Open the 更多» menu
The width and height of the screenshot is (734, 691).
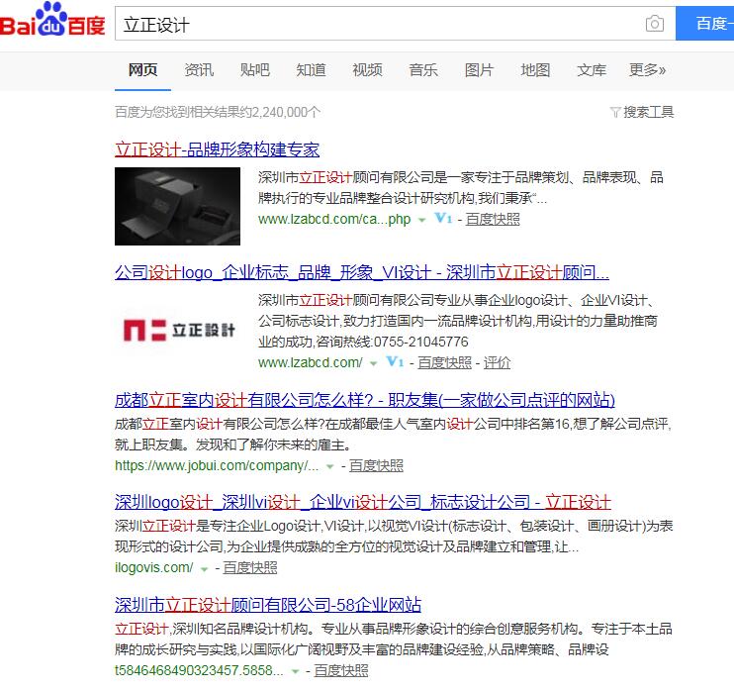tap(647, 69)
